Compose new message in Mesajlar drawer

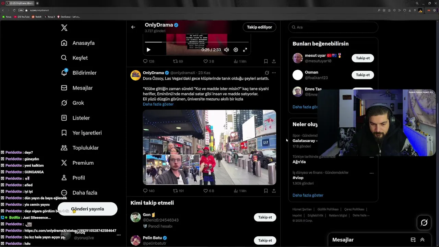pos(413,240)
